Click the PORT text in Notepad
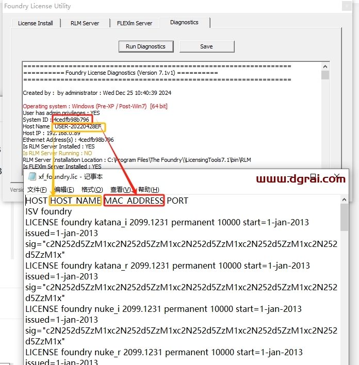 tap(177, 201)
